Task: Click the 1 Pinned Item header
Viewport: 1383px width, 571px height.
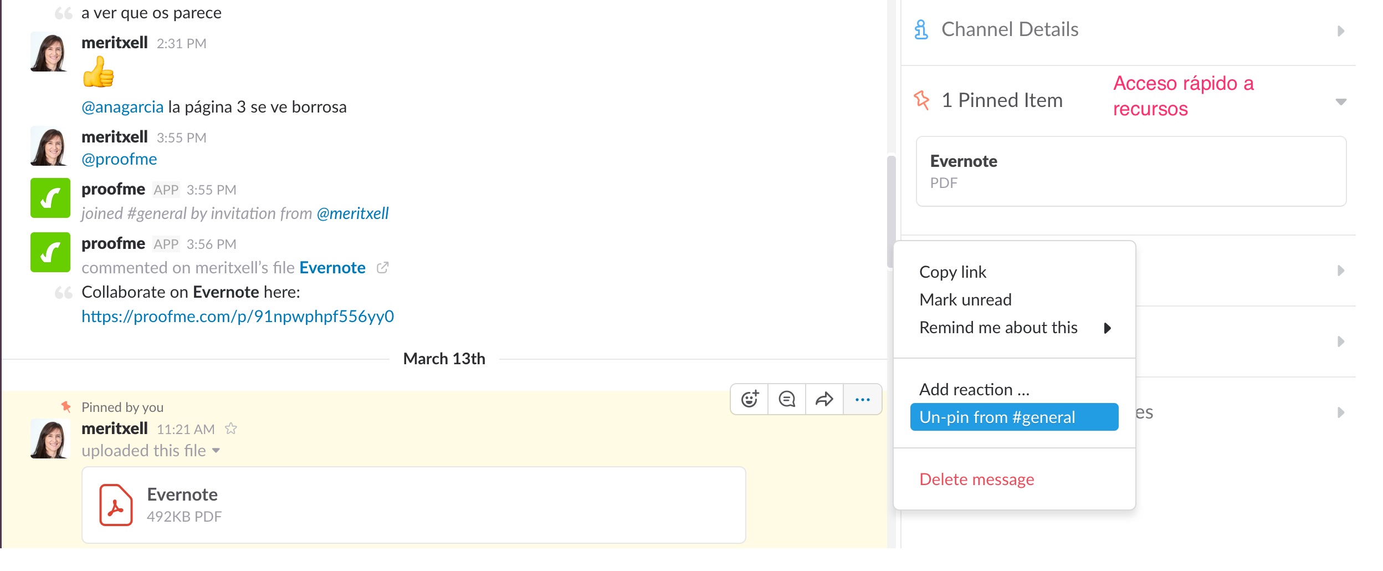Action: pyautogui.click(x=1002, y=100)
